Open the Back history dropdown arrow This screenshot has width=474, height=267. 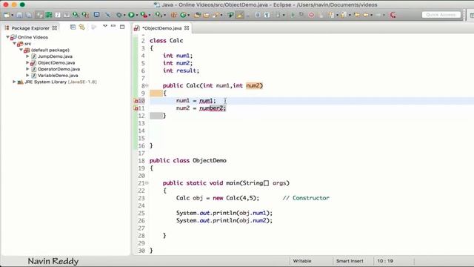pos(372,15)
